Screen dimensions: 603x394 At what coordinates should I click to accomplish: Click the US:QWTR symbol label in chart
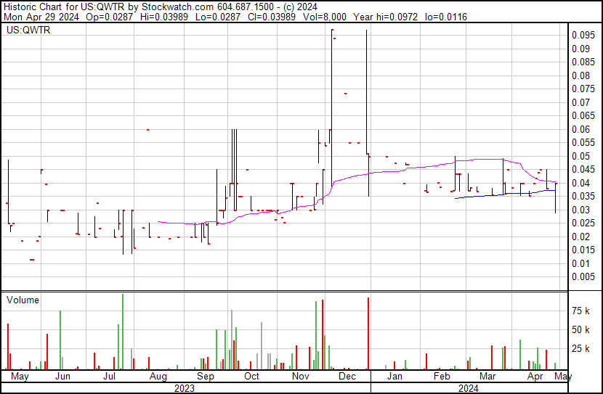[x=28, y=30]
